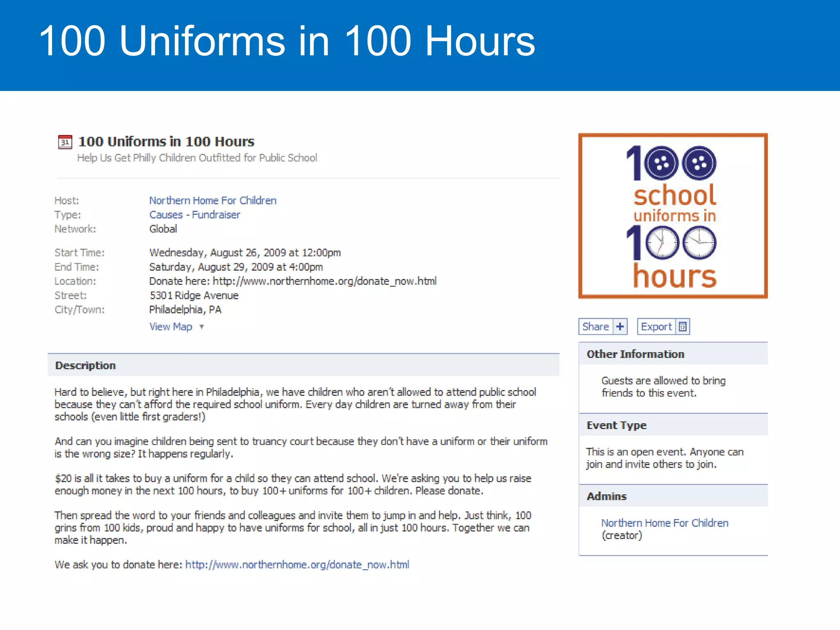The image size is (840, 630).
Task: Click the end time Saturday, August 29, 2009
Action: 236,267
